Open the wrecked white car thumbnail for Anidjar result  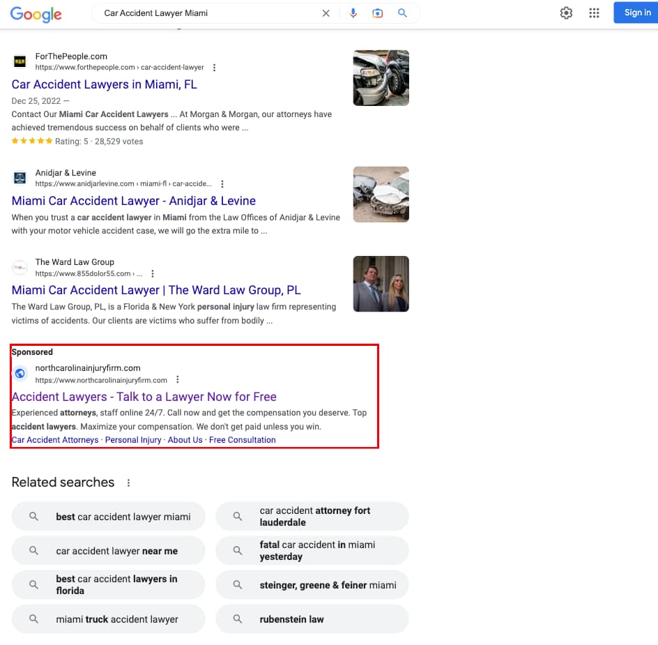381,195
